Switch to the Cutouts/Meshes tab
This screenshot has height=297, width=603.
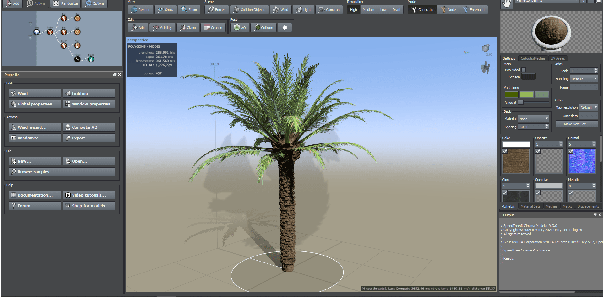[x=533, y=58]
